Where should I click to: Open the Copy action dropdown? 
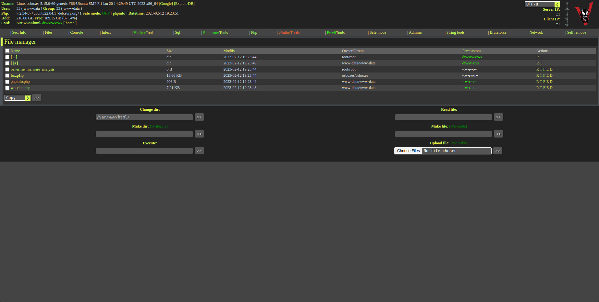[x=18, y=98]
